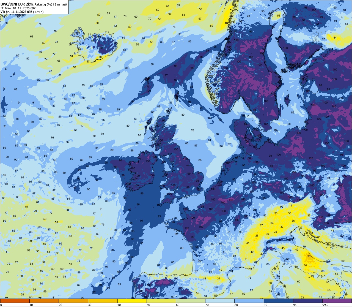Pick the legend swatch between 30 and 40

coord(103,301)
